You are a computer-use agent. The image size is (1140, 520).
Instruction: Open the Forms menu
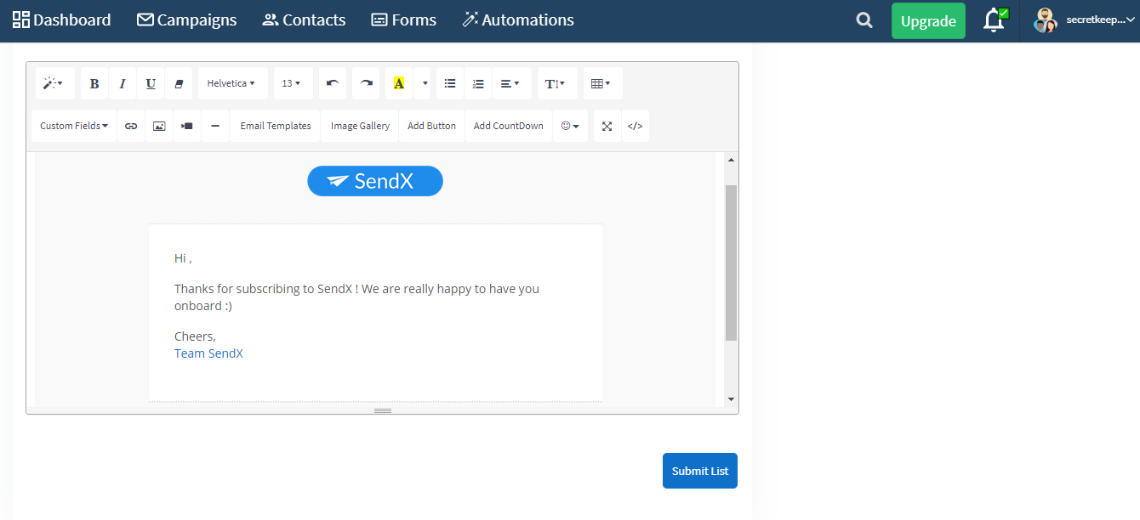coord(404,20)
